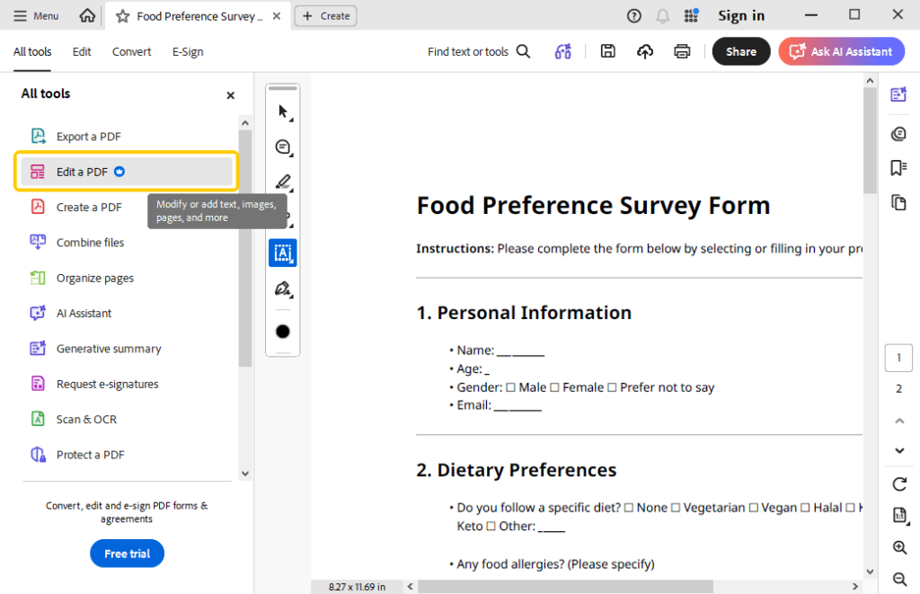Open the hamburger Menu
Screen dimensions: 920x594
pyautogui.click(x=36, y=16)
